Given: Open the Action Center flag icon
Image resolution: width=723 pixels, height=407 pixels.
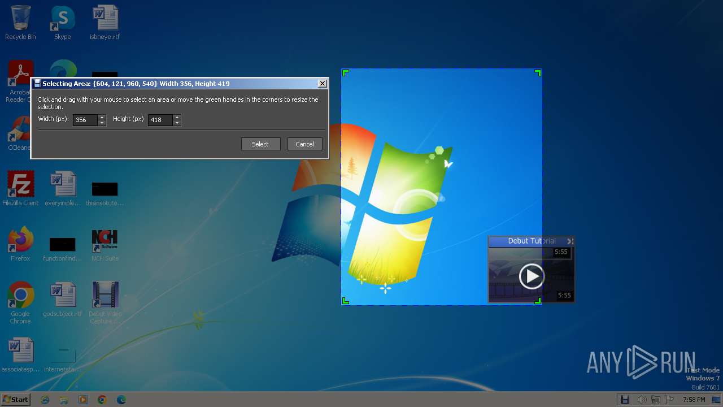Looking at the screenshot, I should click(669, 400).
